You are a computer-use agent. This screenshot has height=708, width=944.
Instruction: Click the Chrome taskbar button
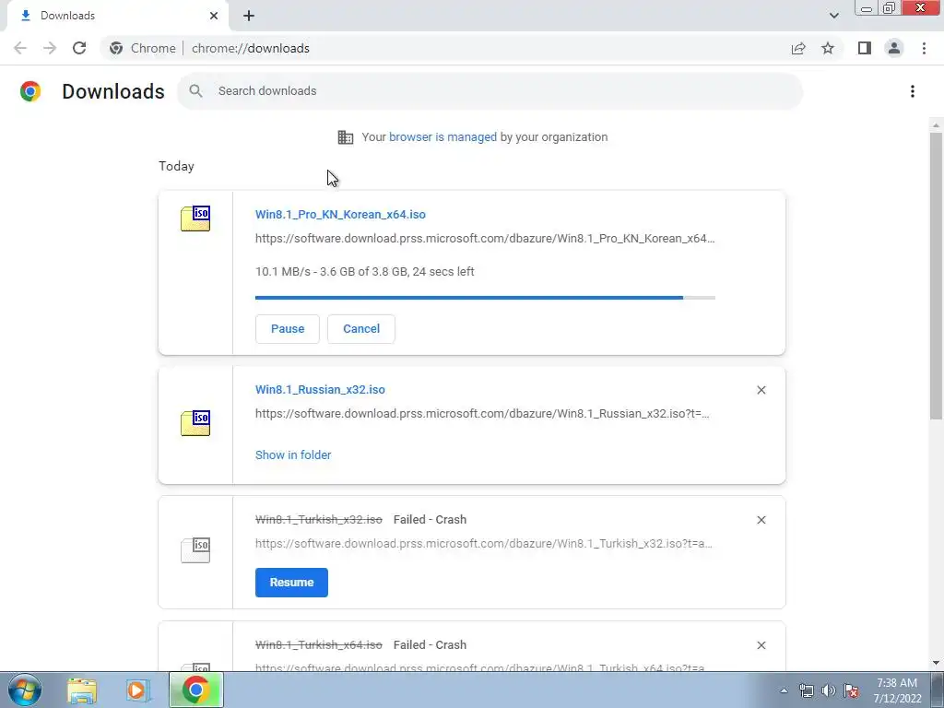pos(196,690)
